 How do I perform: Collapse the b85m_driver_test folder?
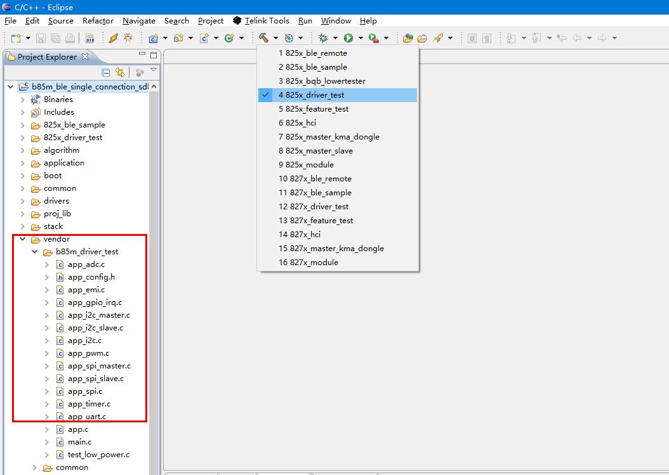coord(34,252)
